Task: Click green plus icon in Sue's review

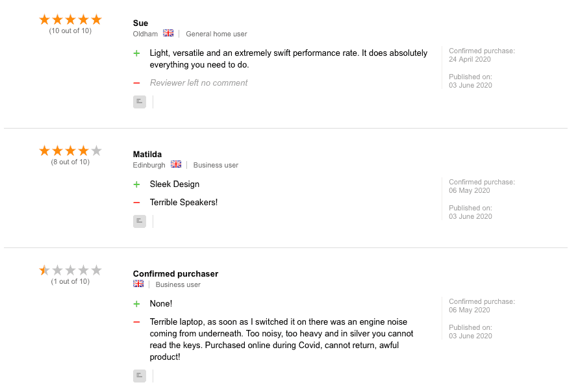Action: point(136,53)
